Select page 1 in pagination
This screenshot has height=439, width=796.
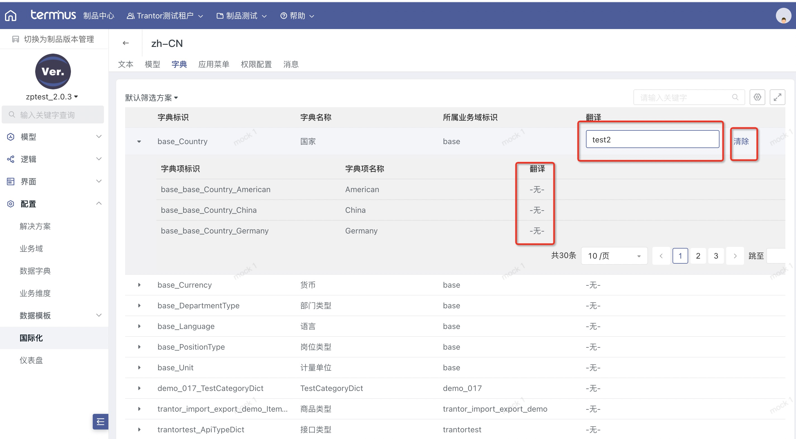point(680,256)
